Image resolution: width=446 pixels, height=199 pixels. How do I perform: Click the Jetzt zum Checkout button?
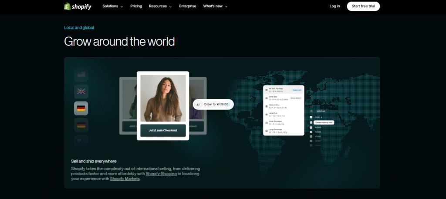point(163,131)
